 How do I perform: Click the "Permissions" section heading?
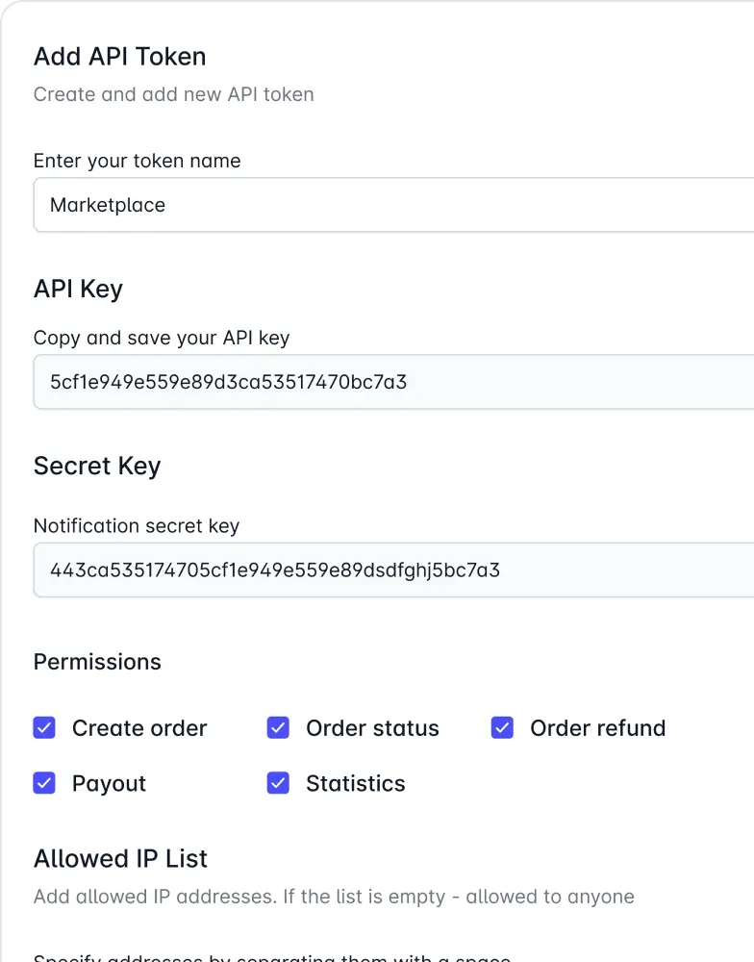pyautogui.click(x=97, y=662)
